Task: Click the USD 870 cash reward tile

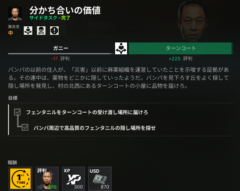Action: [100, 179]
